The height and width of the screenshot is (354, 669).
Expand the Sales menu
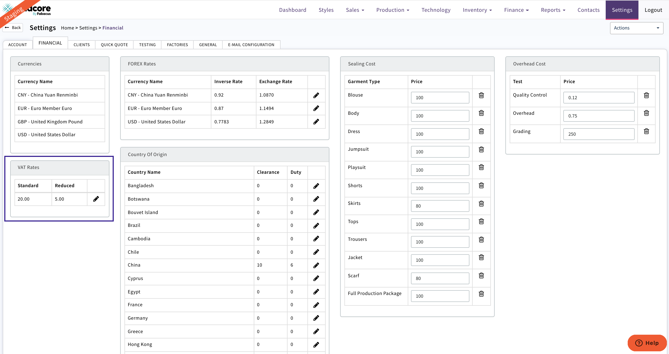tap(355, 10)
